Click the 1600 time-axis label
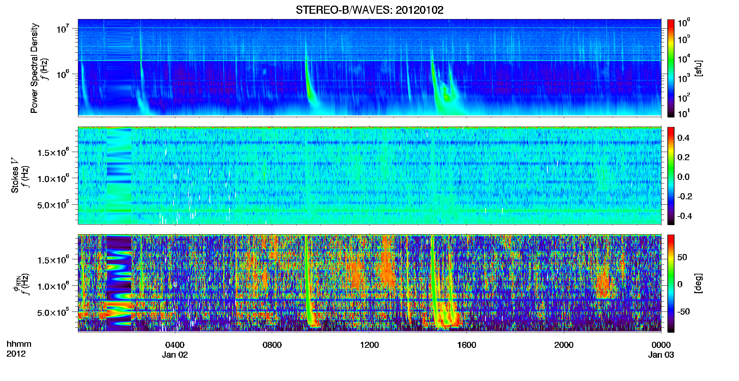The width and height of the screenshot is (739, 381). pos(467,345)
